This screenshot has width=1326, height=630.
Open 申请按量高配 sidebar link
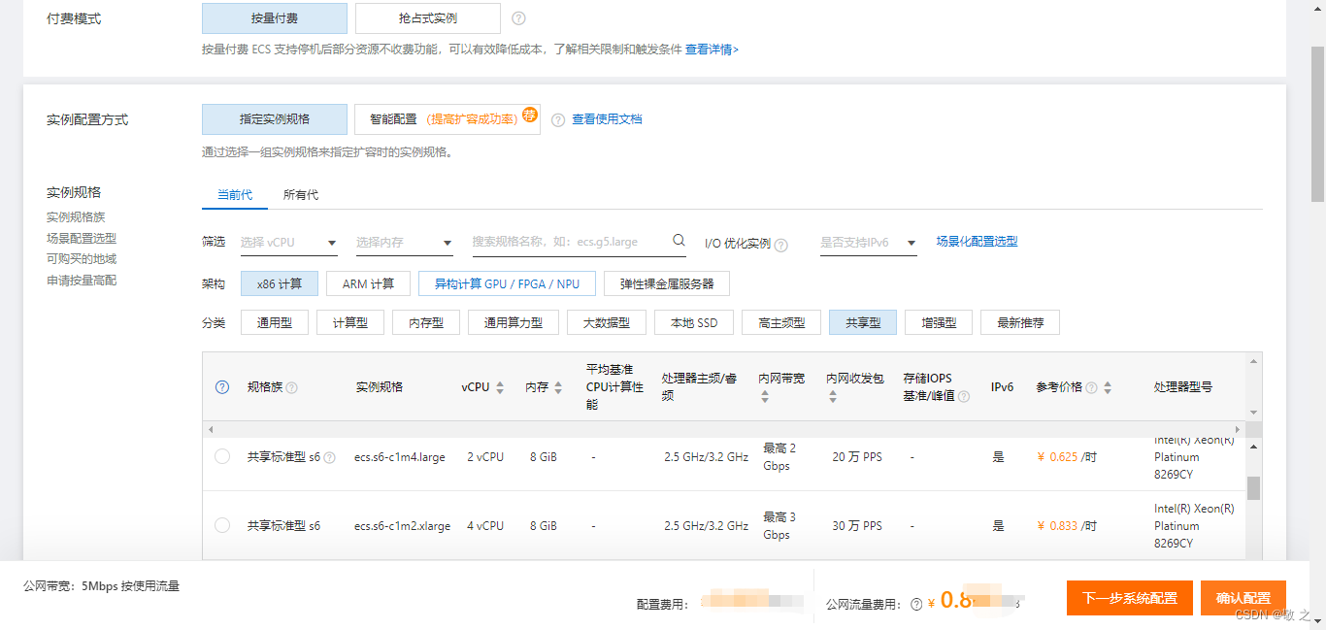point(82,281)
